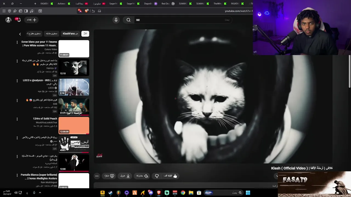Image resolution: width=351 pixels, height=197 pixels.
Task: Open the IRIS 2:16 video thumbnail
Action: (x=74, y=87)
